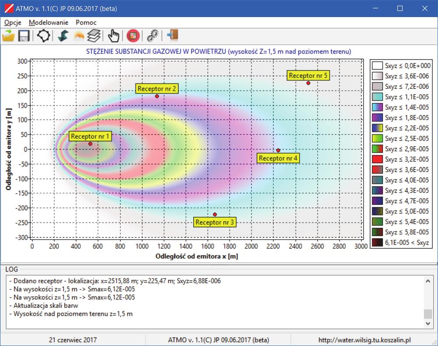Screen dimensions: 438x346
Task: Click the swatch for Sxyz ≤ 4,7E-005
Action: click(377, 201)
